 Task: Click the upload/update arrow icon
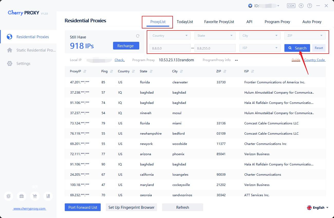click(x=301, y=6)
